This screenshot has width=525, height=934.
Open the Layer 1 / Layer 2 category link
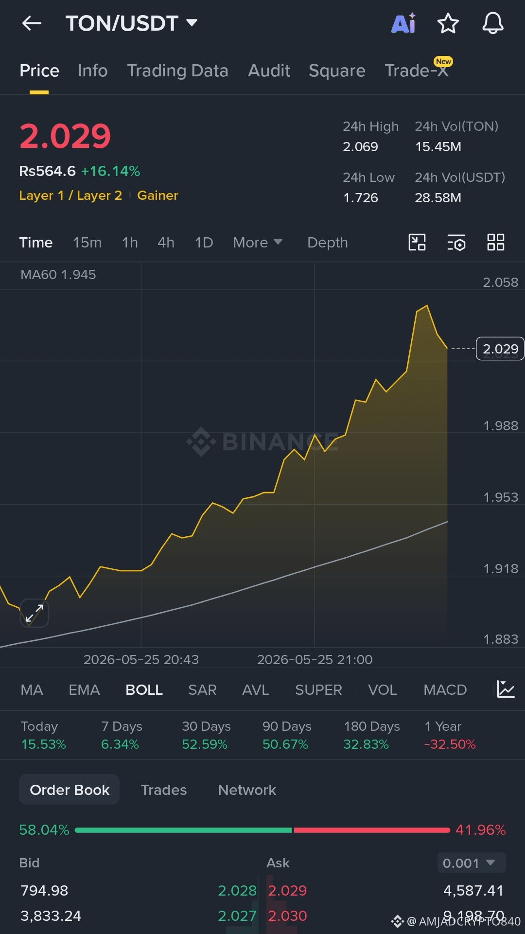70,195
